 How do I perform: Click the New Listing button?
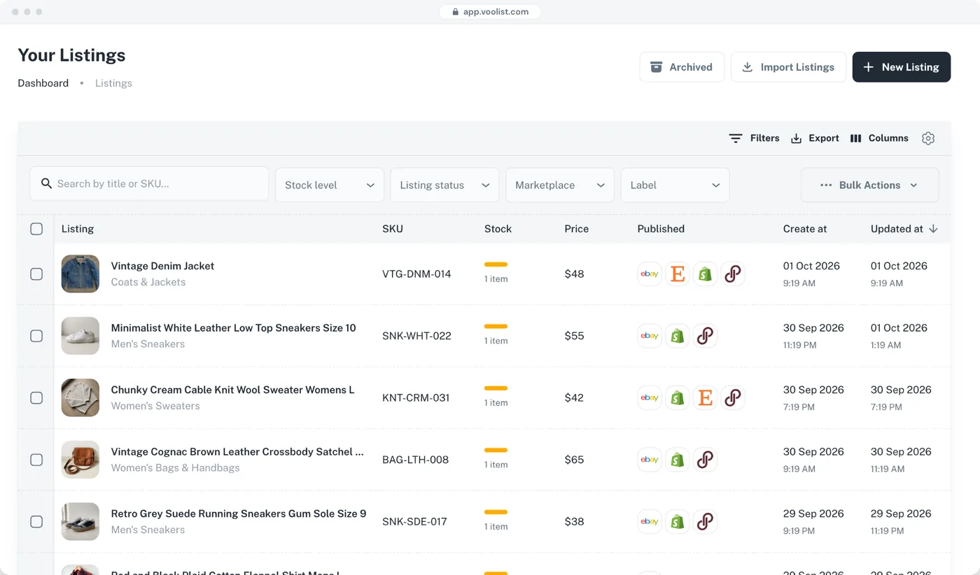pyautogui.click(x=902, y=67)
